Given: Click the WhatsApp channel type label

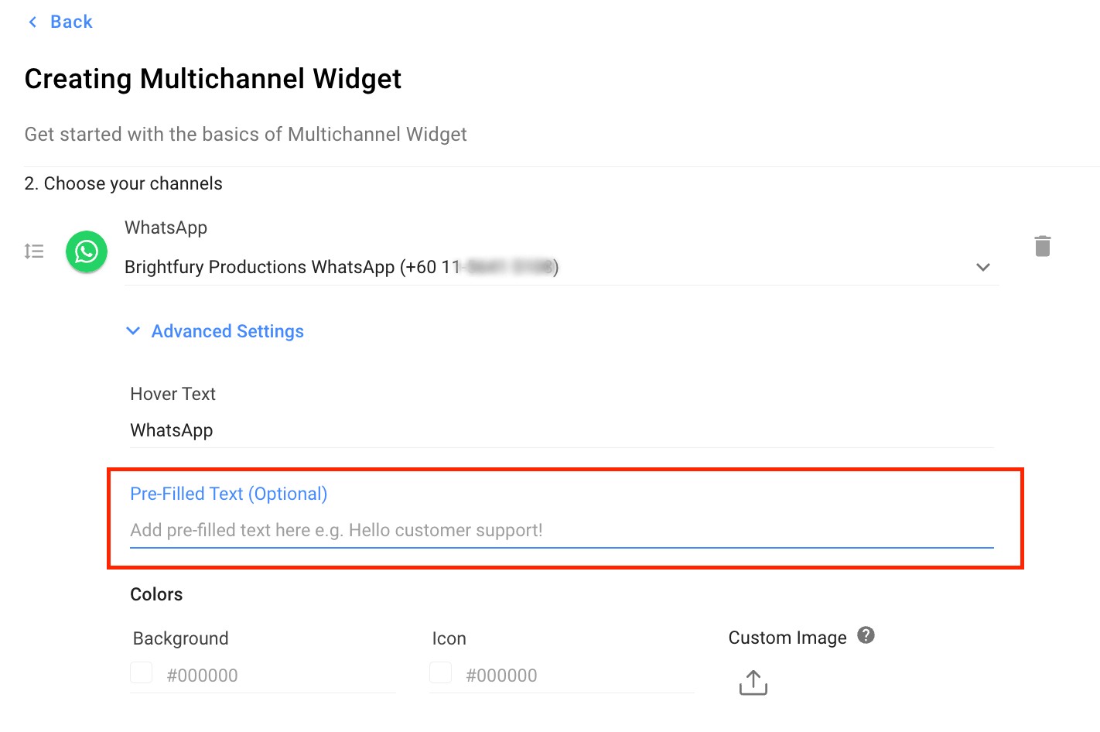Looking at the screenshot, I should point(166,227).
